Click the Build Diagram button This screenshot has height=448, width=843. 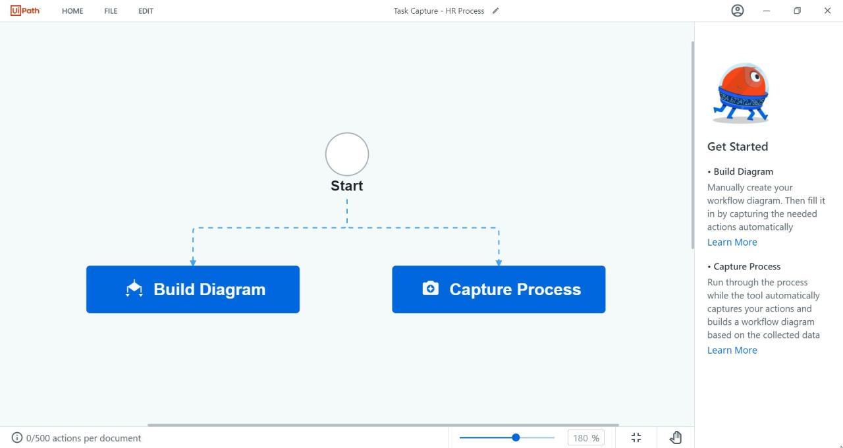(193, 289)
